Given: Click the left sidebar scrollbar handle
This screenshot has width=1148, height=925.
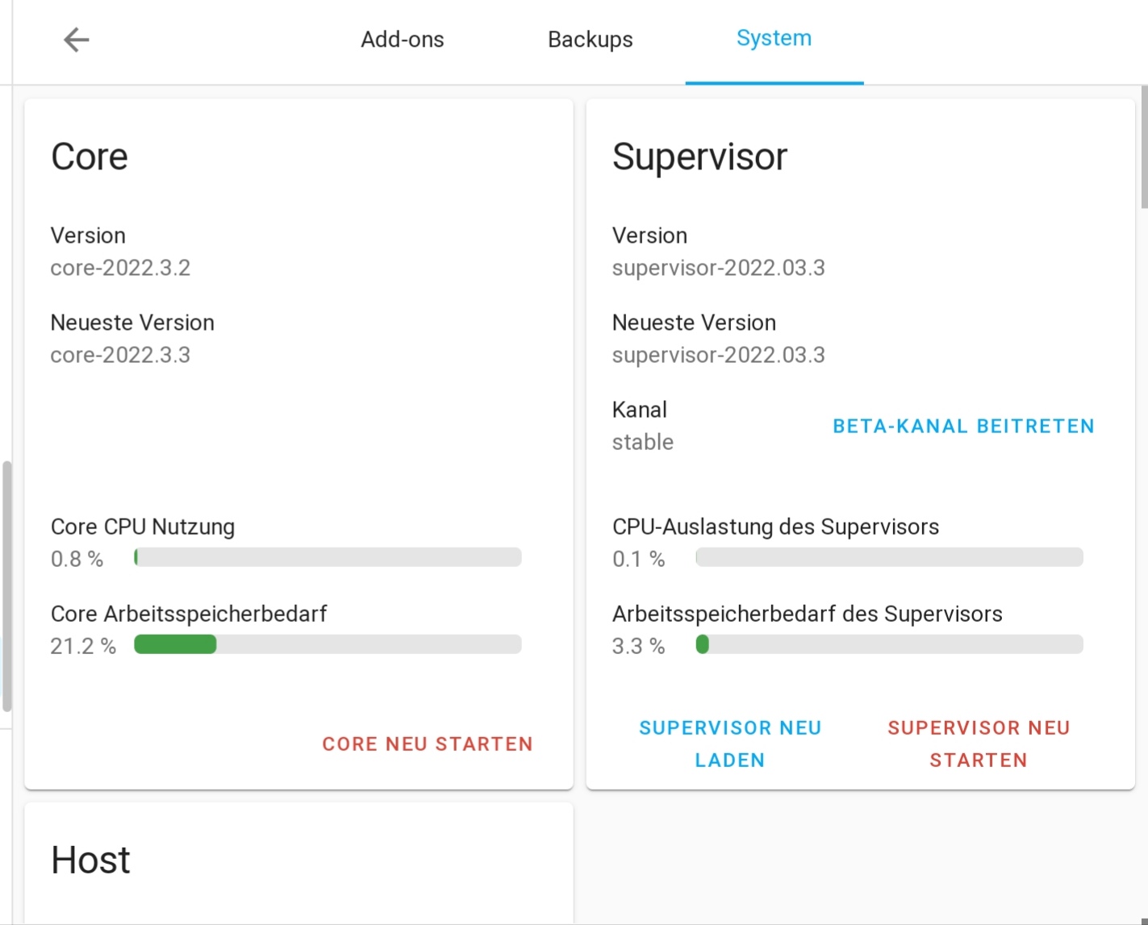Looking at the screenshot, I should click(7, 585).
